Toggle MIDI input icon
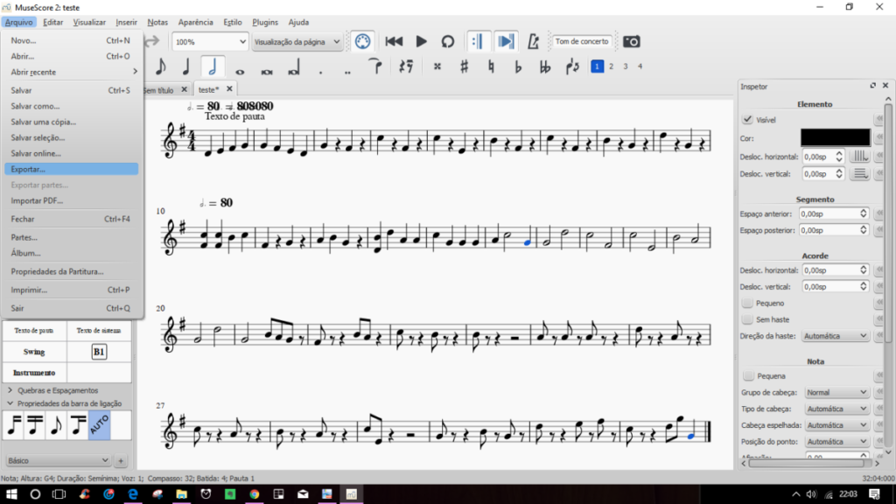Viewport: 896px width, 504px height. tap(362, 41)
